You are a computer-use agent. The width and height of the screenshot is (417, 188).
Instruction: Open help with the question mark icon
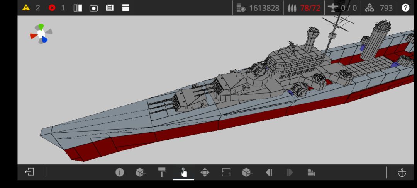pyautogui.click(x=405, y=8)
